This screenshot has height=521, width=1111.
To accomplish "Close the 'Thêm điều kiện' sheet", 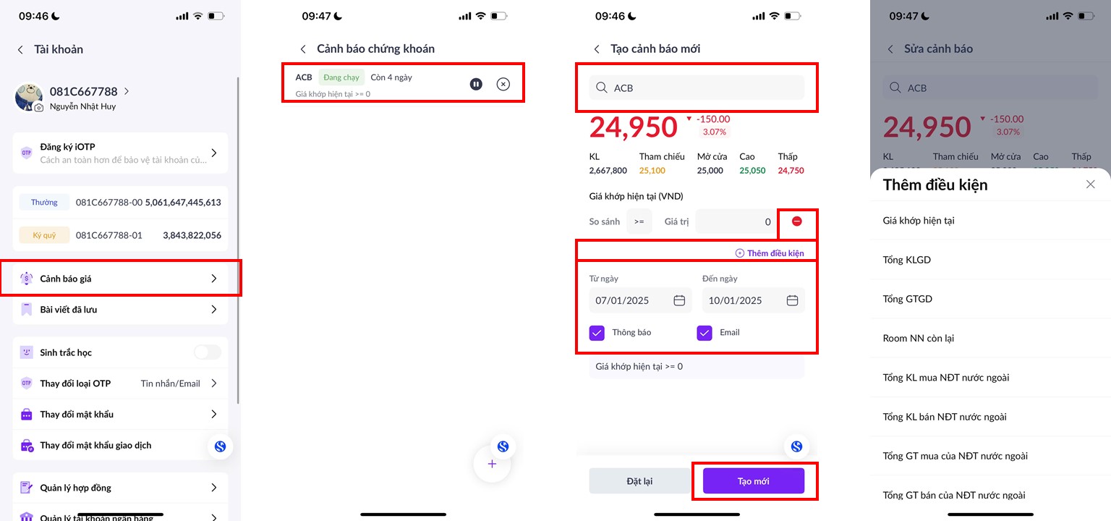I will (x=1091, y=185).
